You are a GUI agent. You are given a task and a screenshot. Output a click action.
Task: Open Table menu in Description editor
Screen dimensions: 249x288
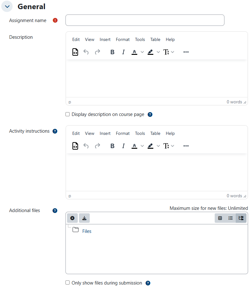(155, 39)
